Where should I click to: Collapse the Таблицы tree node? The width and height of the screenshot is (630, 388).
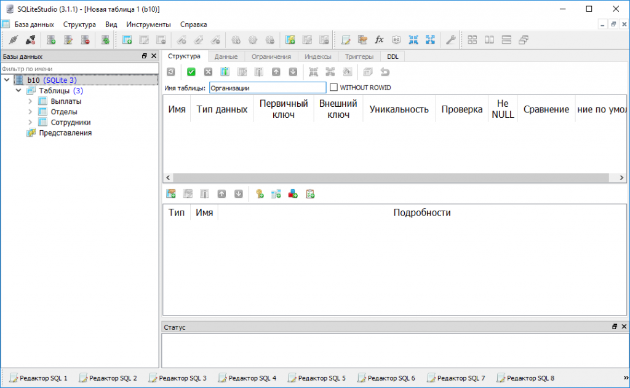click(x=18, y=91)
